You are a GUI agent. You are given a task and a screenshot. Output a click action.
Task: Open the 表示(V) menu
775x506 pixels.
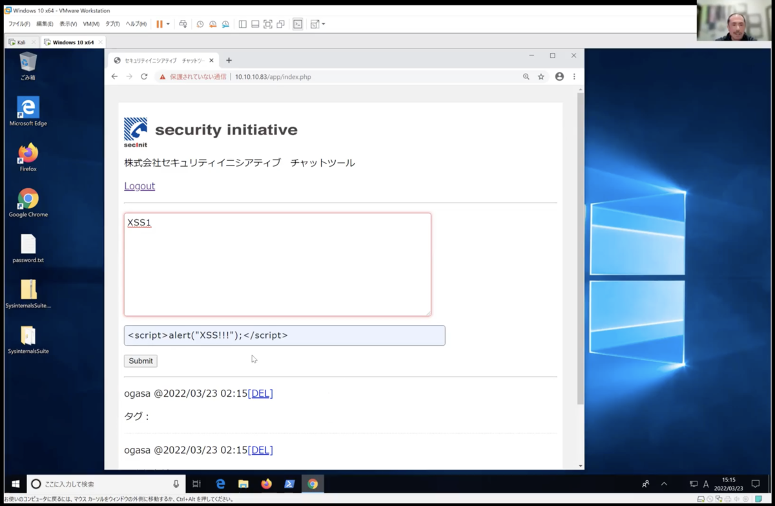[x=68, y=24]
